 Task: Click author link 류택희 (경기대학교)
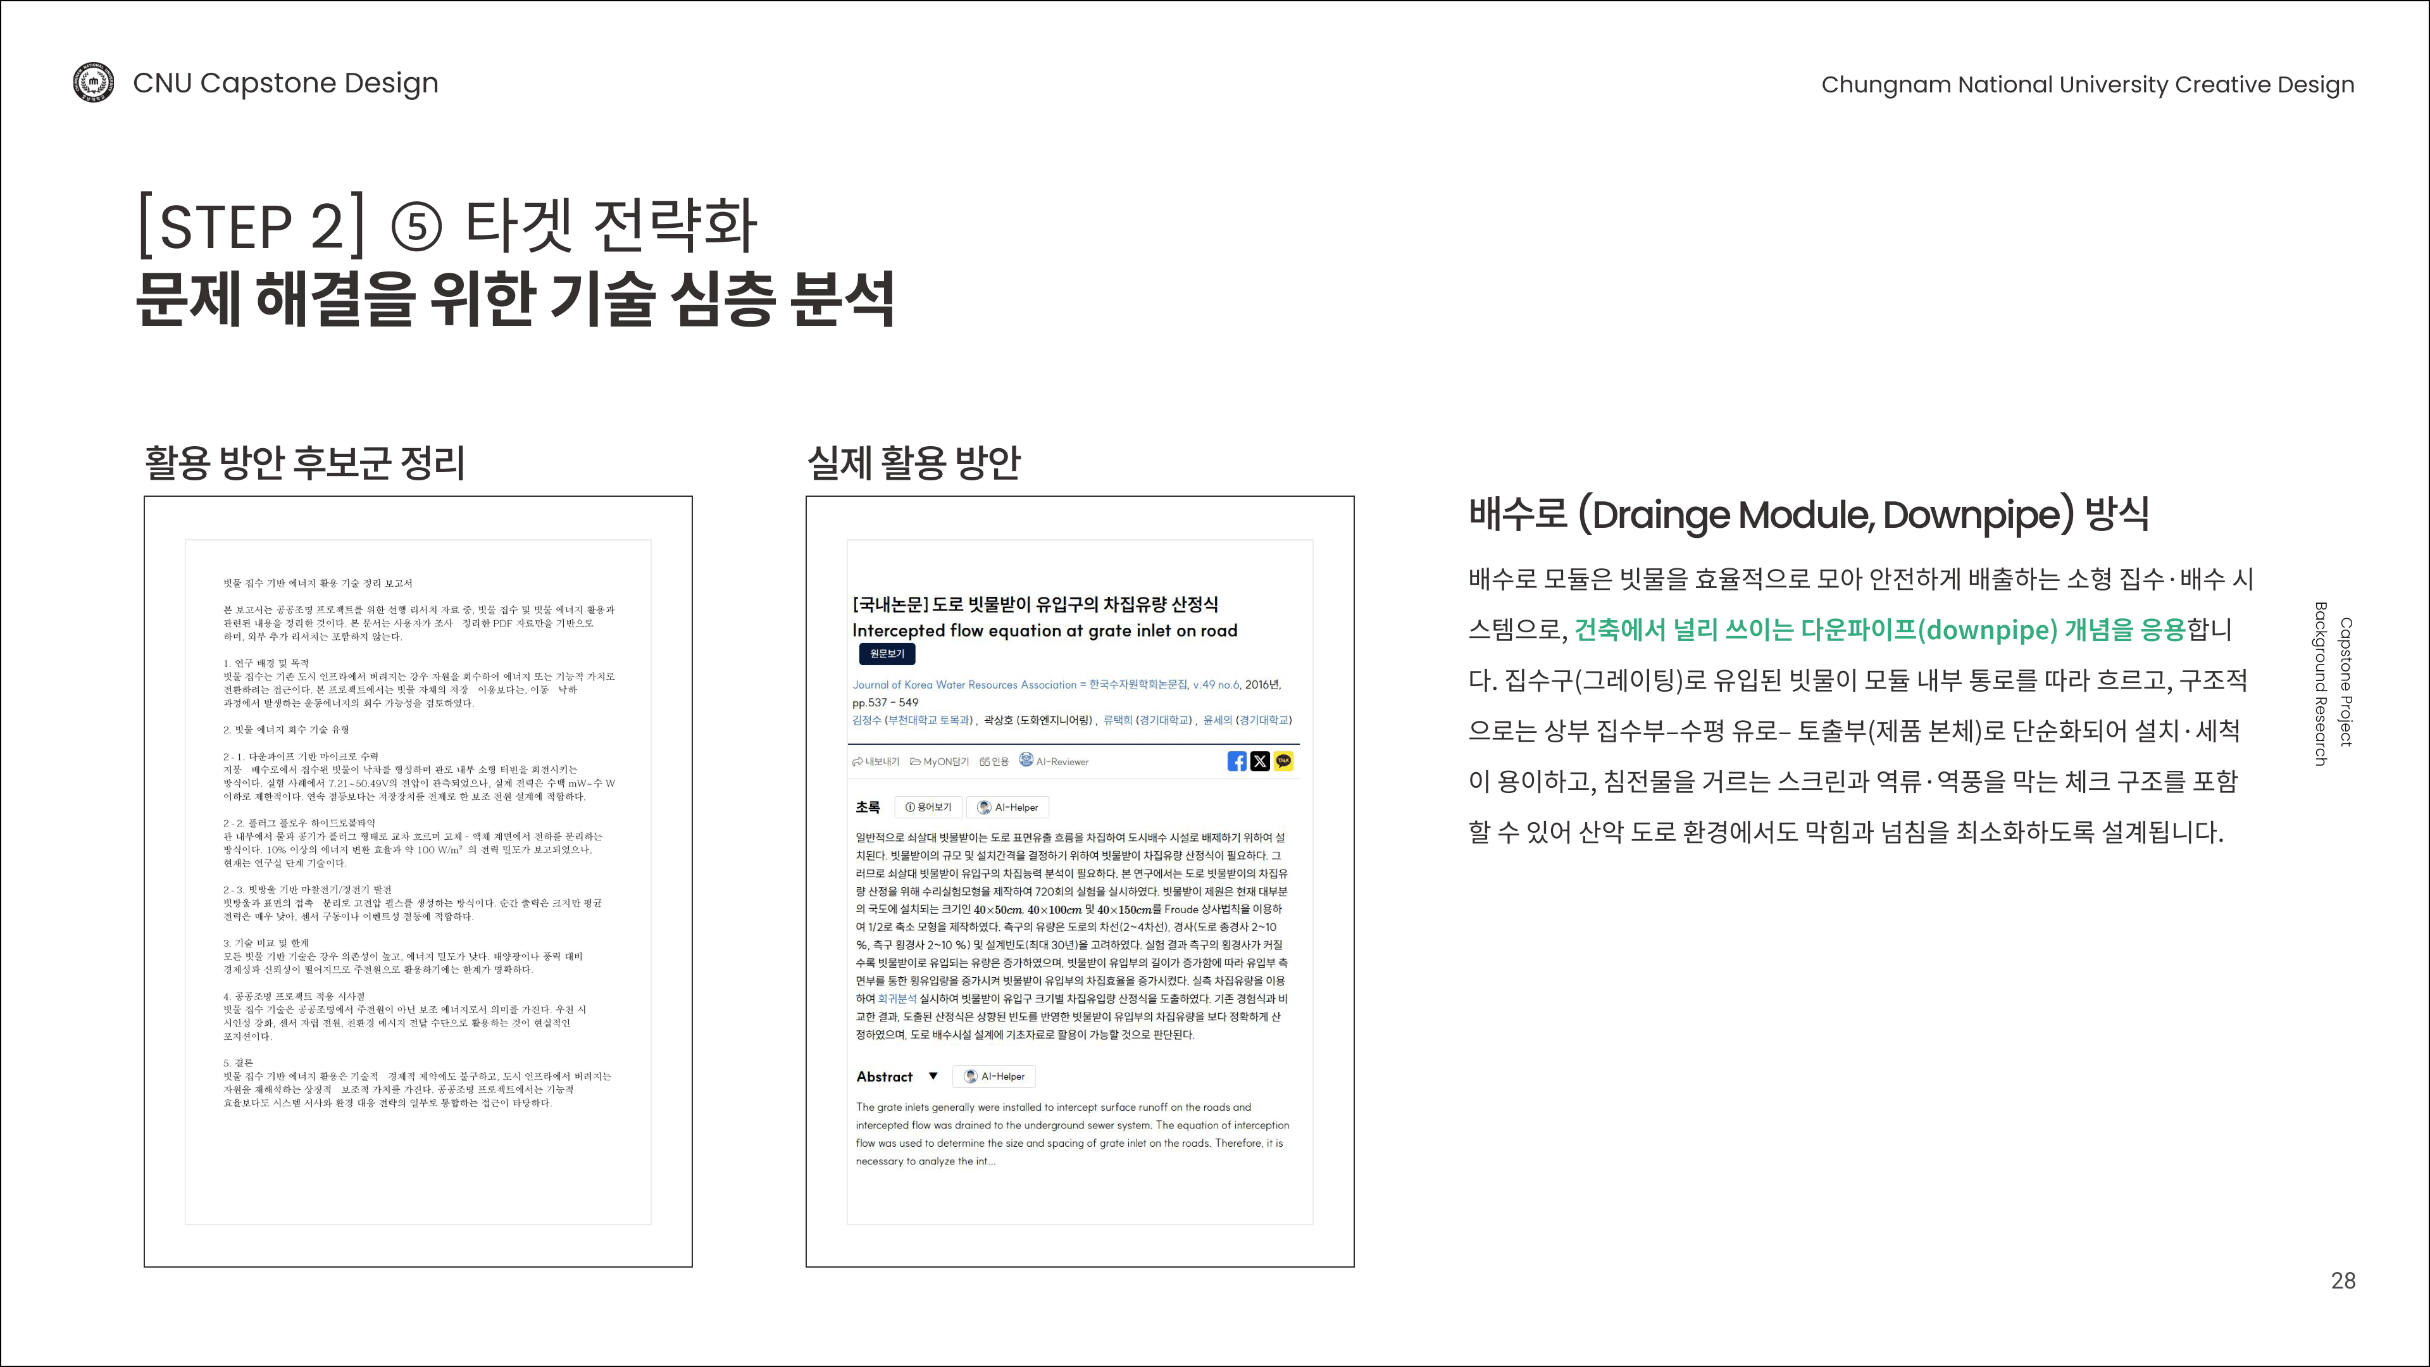click(x=1147, y=720)
